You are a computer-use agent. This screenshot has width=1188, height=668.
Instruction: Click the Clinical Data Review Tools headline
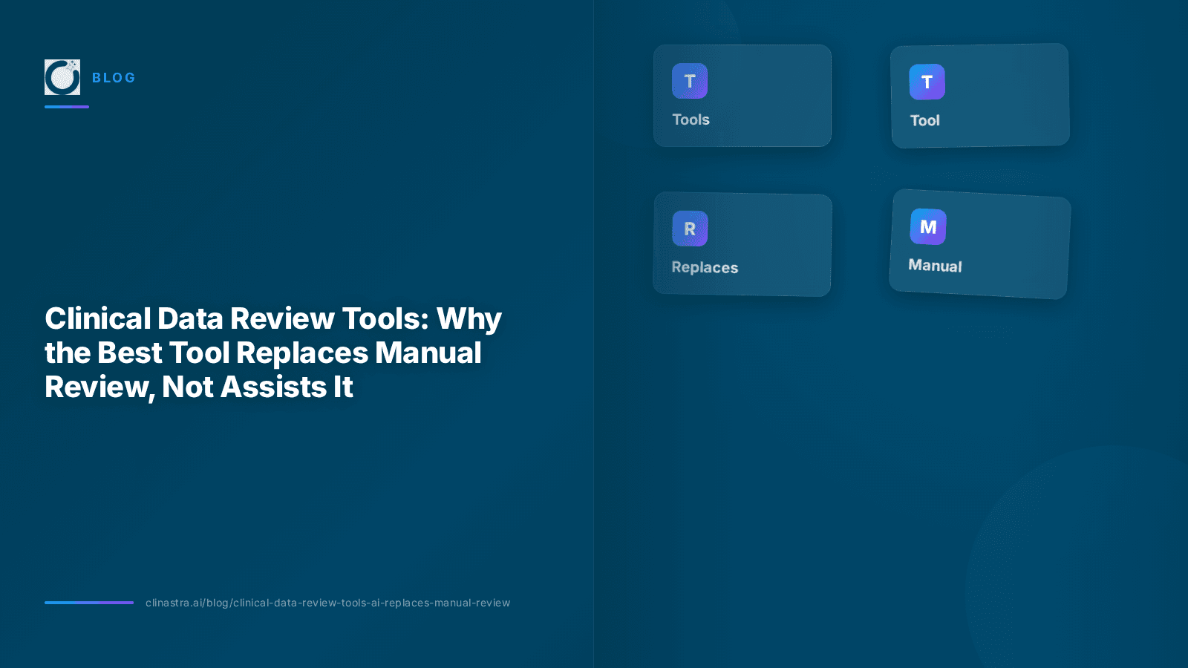[273, 353]
